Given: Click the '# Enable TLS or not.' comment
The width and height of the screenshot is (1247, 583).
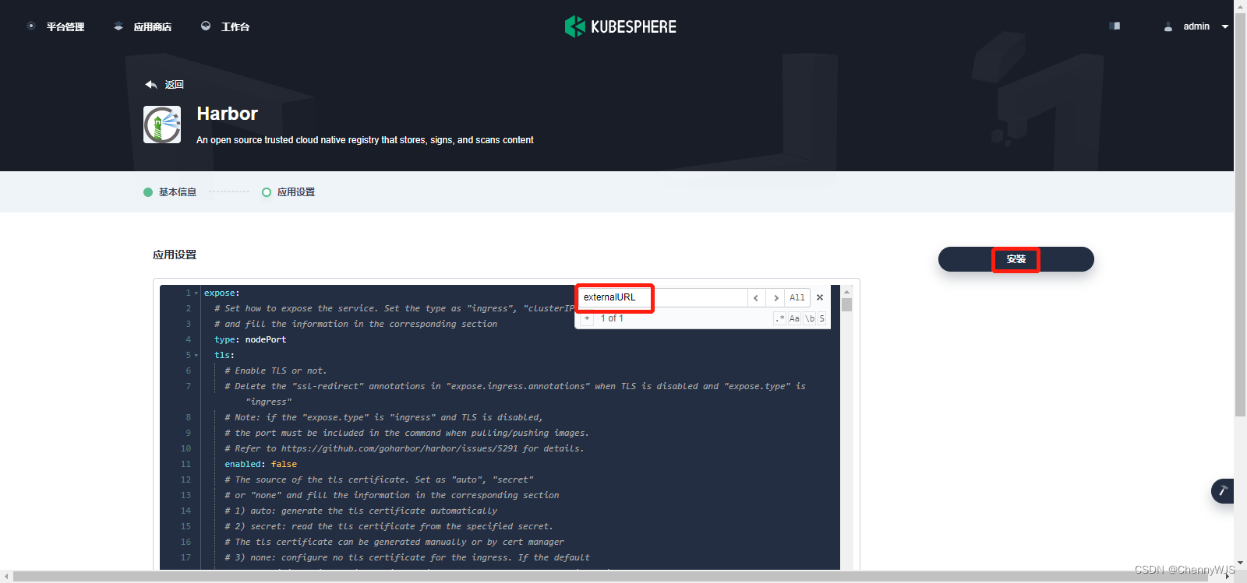Looking at the screenshot, I should (x=276, y=371).
